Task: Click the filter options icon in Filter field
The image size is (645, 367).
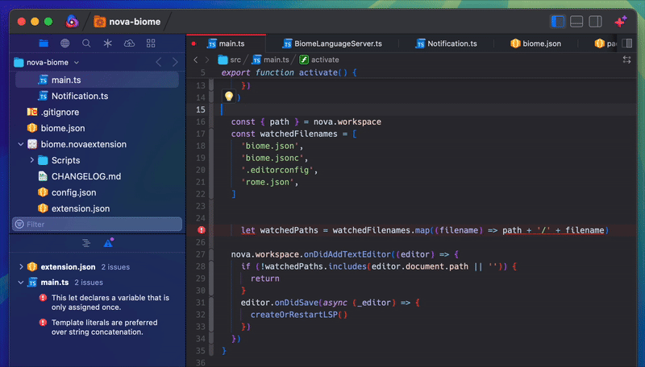Action: 19,224
